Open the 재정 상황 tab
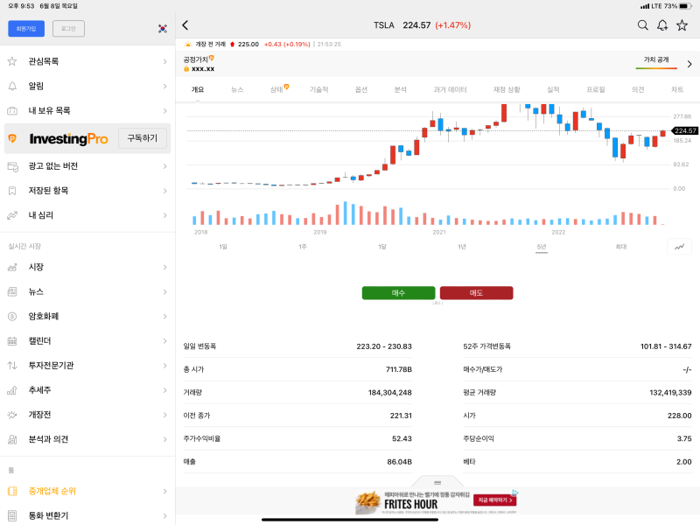Image resolution: width=700 pixels, height=525 pixels. click(507, 89)
